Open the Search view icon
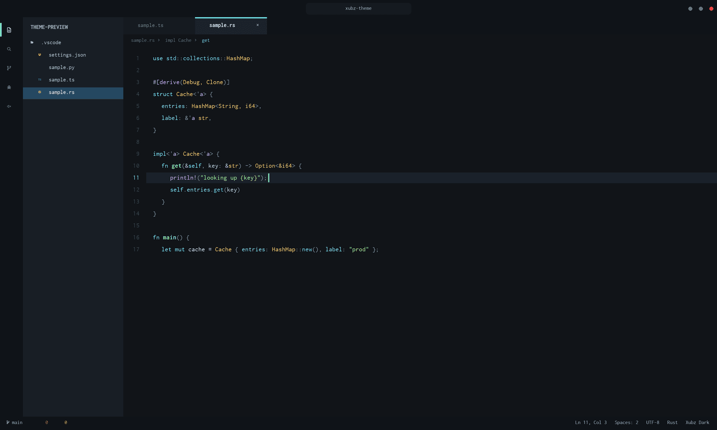Screen dimensions: 717x430 click(x=9, y=49)
